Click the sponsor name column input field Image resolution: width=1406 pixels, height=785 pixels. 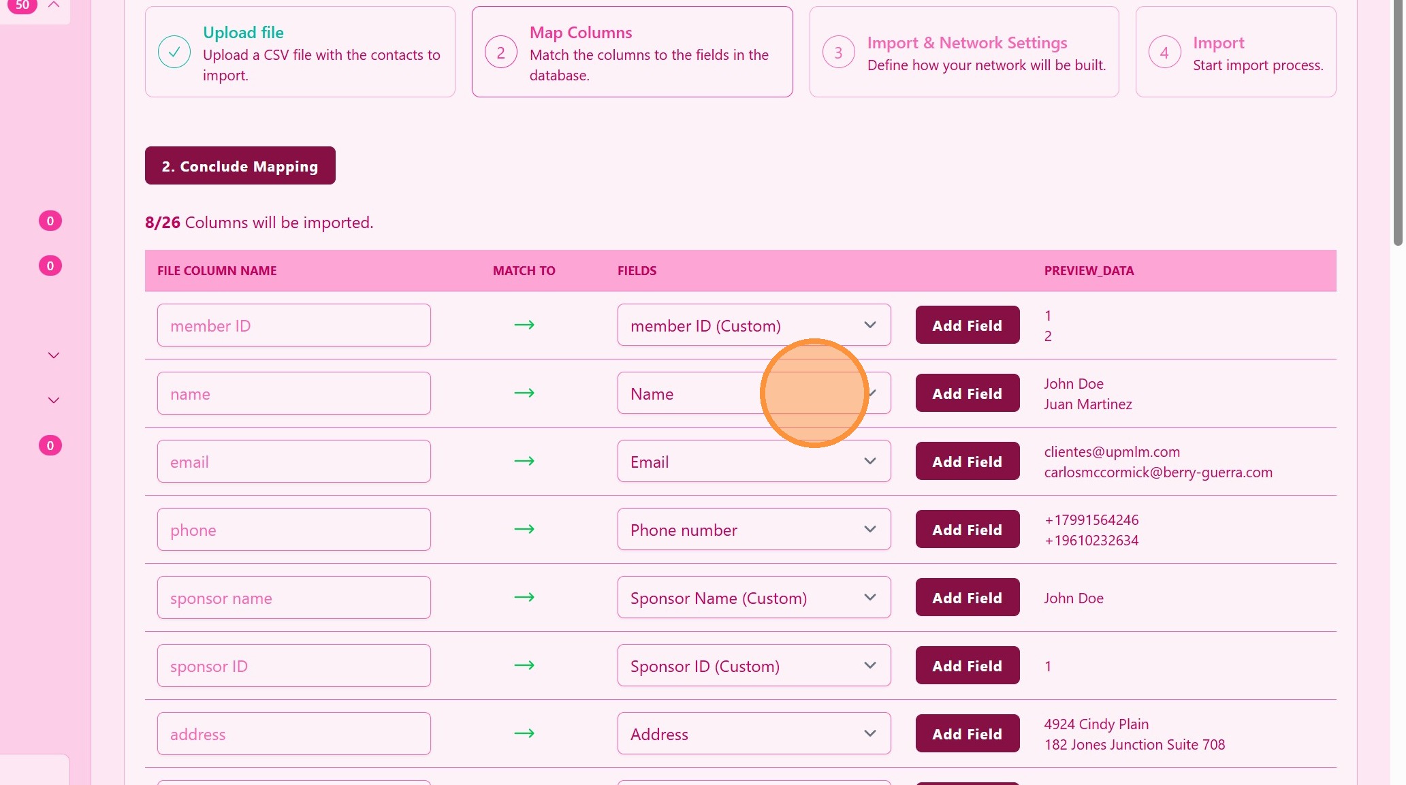(293, 598)
